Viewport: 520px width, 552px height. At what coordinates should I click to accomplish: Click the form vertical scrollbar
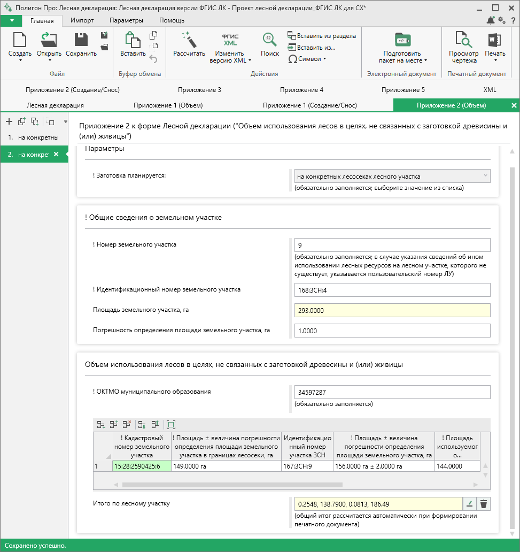coord(513,349)
